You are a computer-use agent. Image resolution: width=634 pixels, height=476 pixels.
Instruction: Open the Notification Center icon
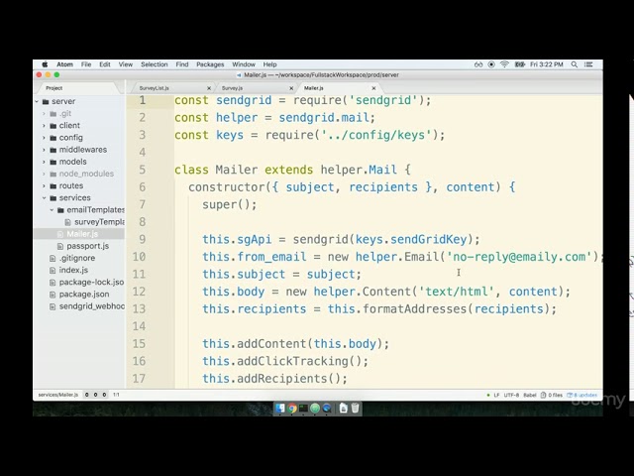pos(588,64)
